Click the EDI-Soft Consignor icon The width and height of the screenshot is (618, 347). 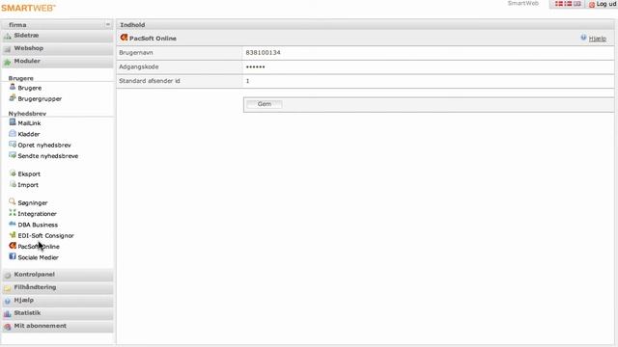(x=13, y=235)
